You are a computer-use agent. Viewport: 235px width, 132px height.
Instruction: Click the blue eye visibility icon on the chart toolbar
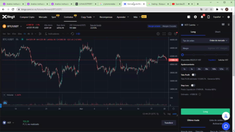pos(78,34)
